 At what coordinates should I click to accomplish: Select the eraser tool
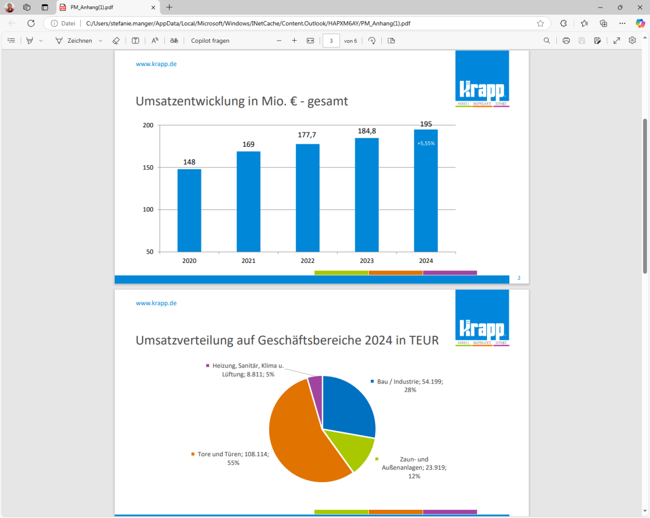115,41
